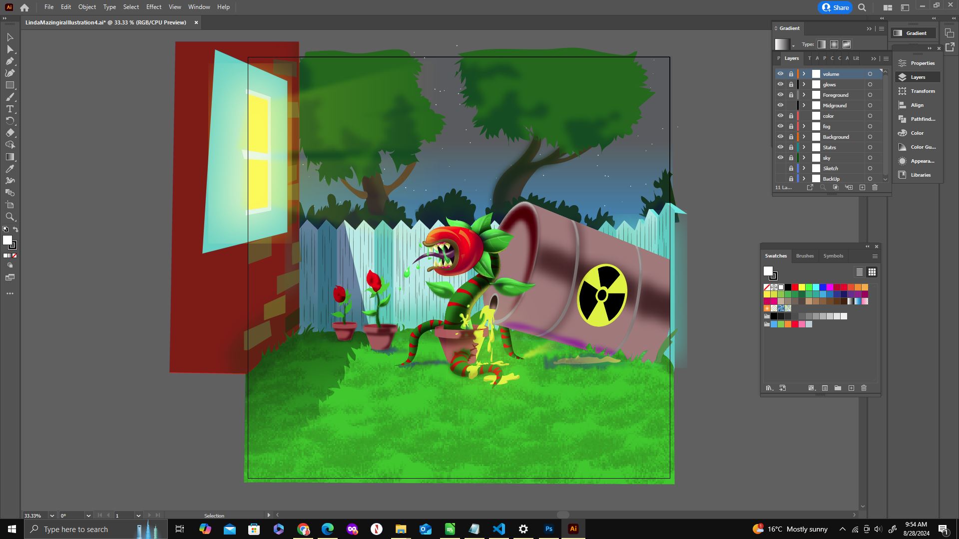Select the Paintbrush tool
Viewport: 959px width, 539px height.
click(9, 97)
